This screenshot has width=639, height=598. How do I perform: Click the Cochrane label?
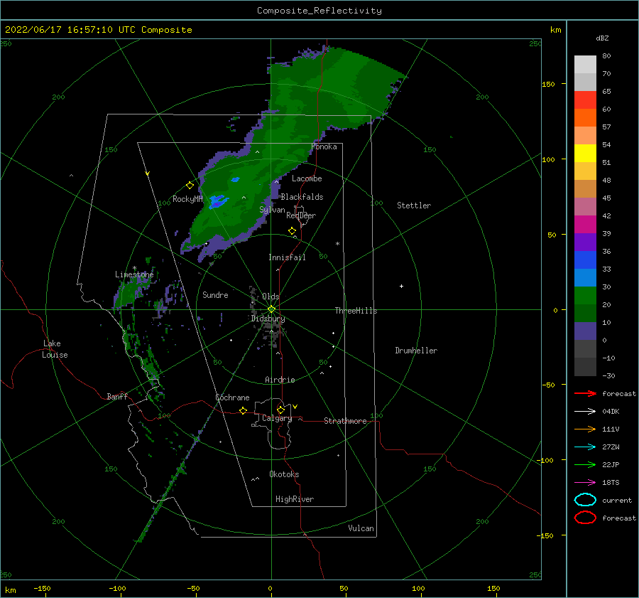(x=232, y=397)
